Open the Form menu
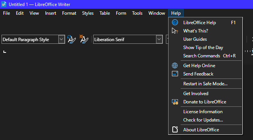This screenshot has width=253, height=140. pos(121,13)
